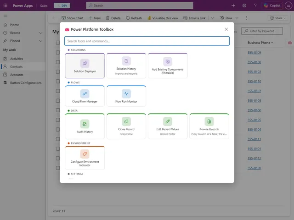This screenshot has height=220, width=294.
Task: Select the row checkbox beside 555-0109
Action: pos(58,52)
